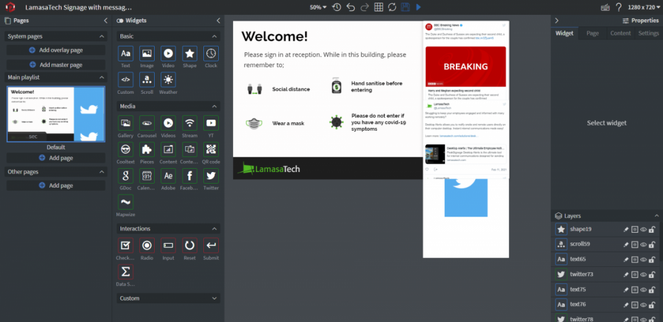Click the Save icon in top toolbar
Viewport: 663px width, 322px height.
405,7
